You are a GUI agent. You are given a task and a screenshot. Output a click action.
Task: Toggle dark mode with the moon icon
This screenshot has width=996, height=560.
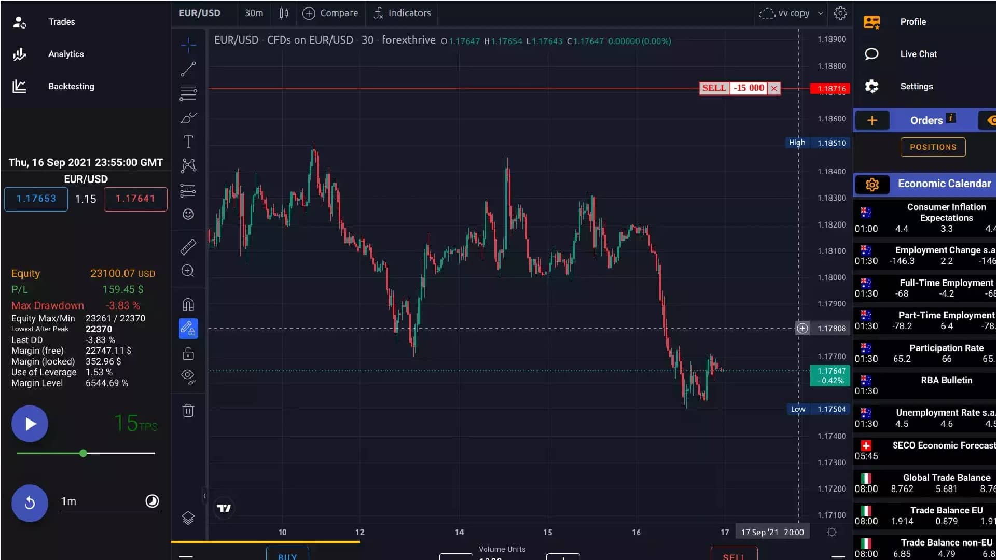pyautogui.click(x=152, y=501)
